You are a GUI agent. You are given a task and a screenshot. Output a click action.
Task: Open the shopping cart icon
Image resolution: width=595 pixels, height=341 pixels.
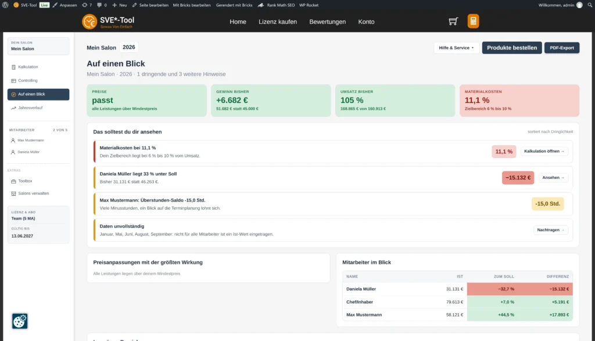pos(453,21)
